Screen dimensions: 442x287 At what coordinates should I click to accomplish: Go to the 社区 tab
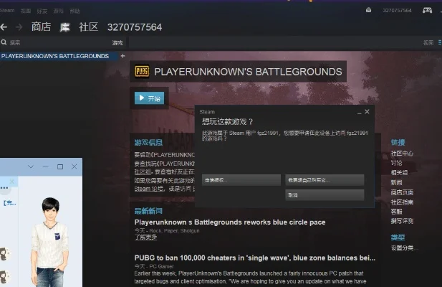pyautogui.click(x=89, y=27)
